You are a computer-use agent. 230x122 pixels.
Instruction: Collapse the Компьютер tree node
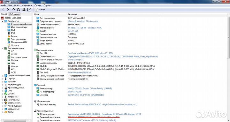tap(3, 21)
